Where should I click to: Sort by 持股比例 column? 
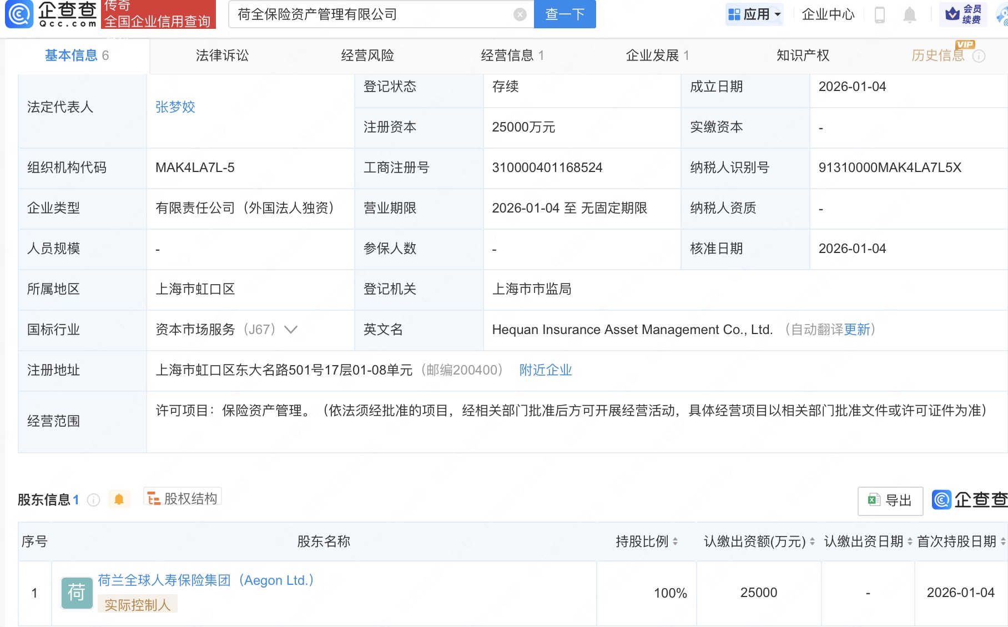click(675, 542)
